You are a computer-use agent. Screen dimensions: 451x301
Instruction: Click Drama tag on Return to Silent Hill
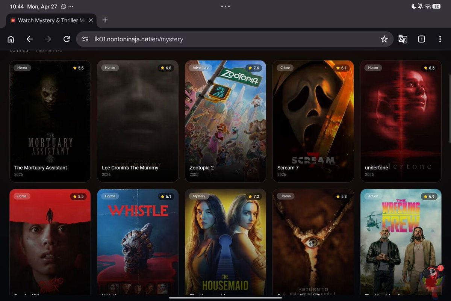[x=286, y=196]
